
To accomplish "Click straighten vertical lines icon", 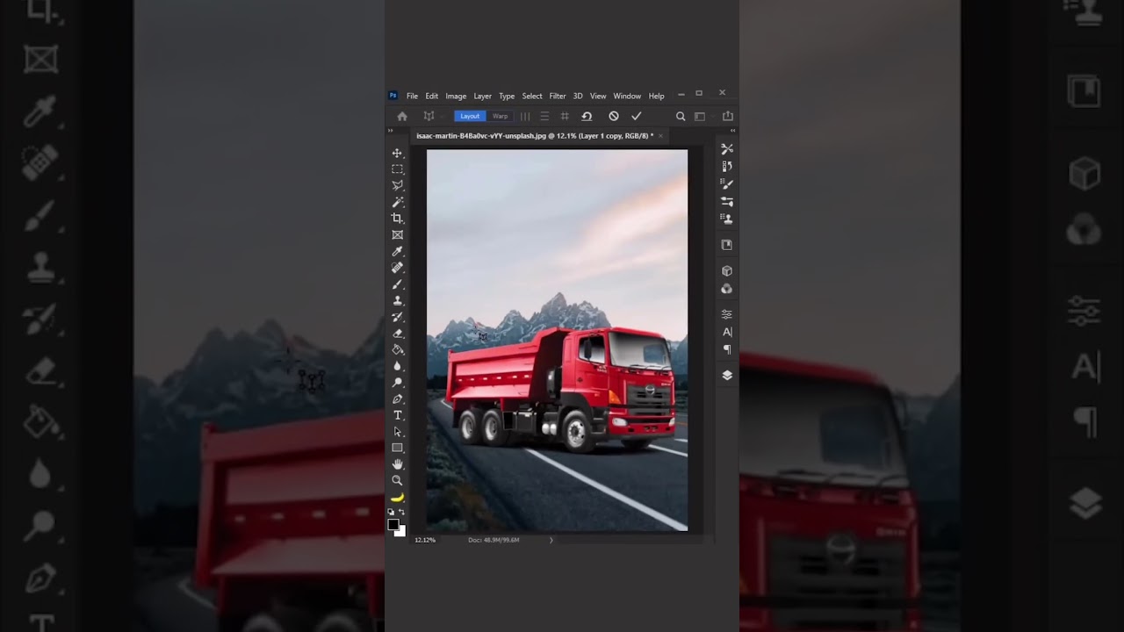I will [525, 116].
